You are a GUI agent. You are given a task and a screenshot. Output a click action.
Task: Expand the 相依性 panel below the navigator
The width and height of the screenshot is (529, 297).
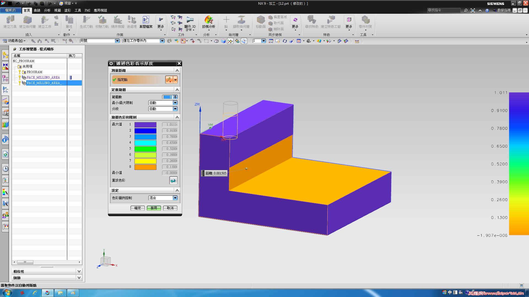pos(79,271)
